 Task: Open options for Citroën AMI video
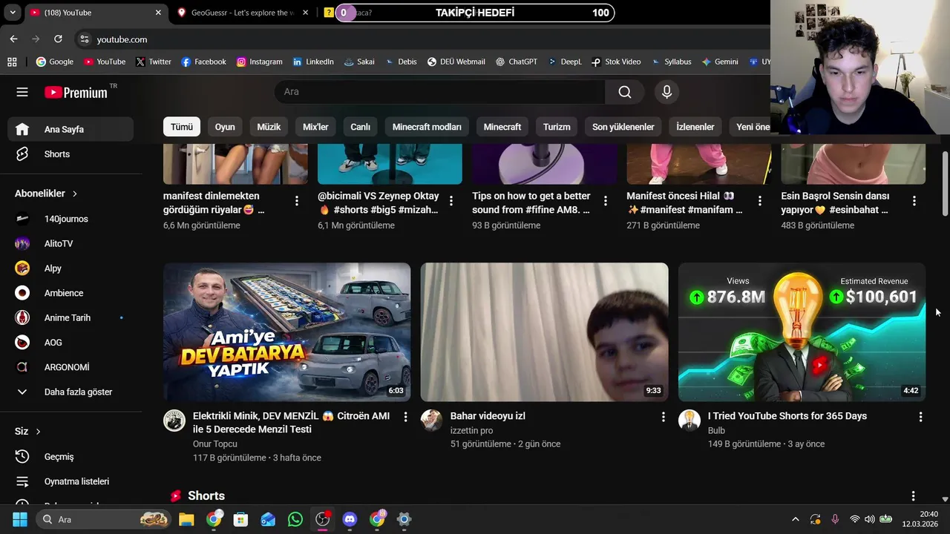(405, 417)
